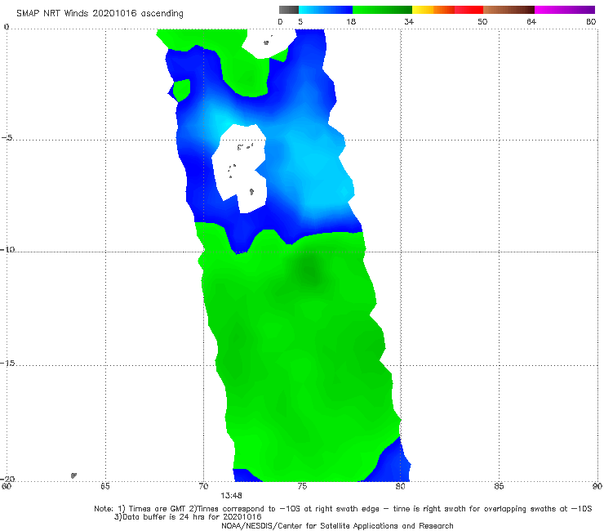Click the swath time label '13:48'

(231, 496)
